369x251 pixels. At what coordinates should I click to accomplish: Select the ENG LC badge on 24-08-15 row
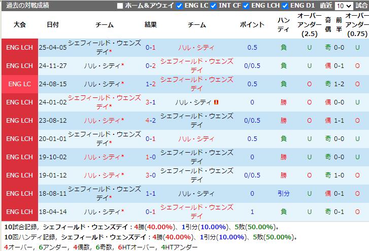(19, 84)
